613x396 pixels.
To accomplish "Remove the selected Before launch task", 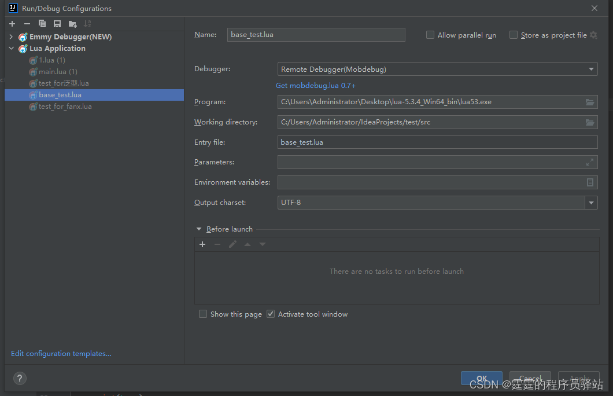I will pyautogui.click(x=217, y=244).
